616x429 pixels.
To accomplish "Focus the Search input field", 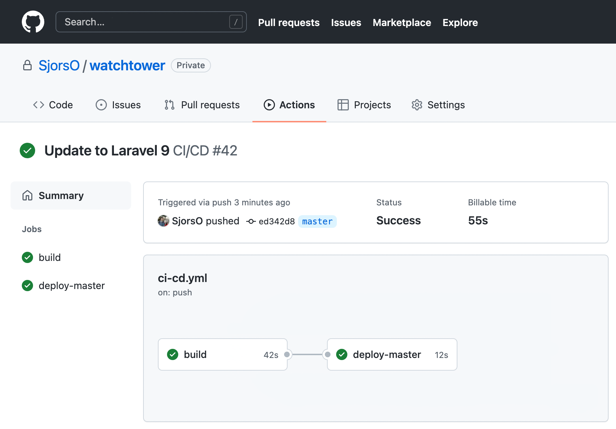I will pos(151,22).
